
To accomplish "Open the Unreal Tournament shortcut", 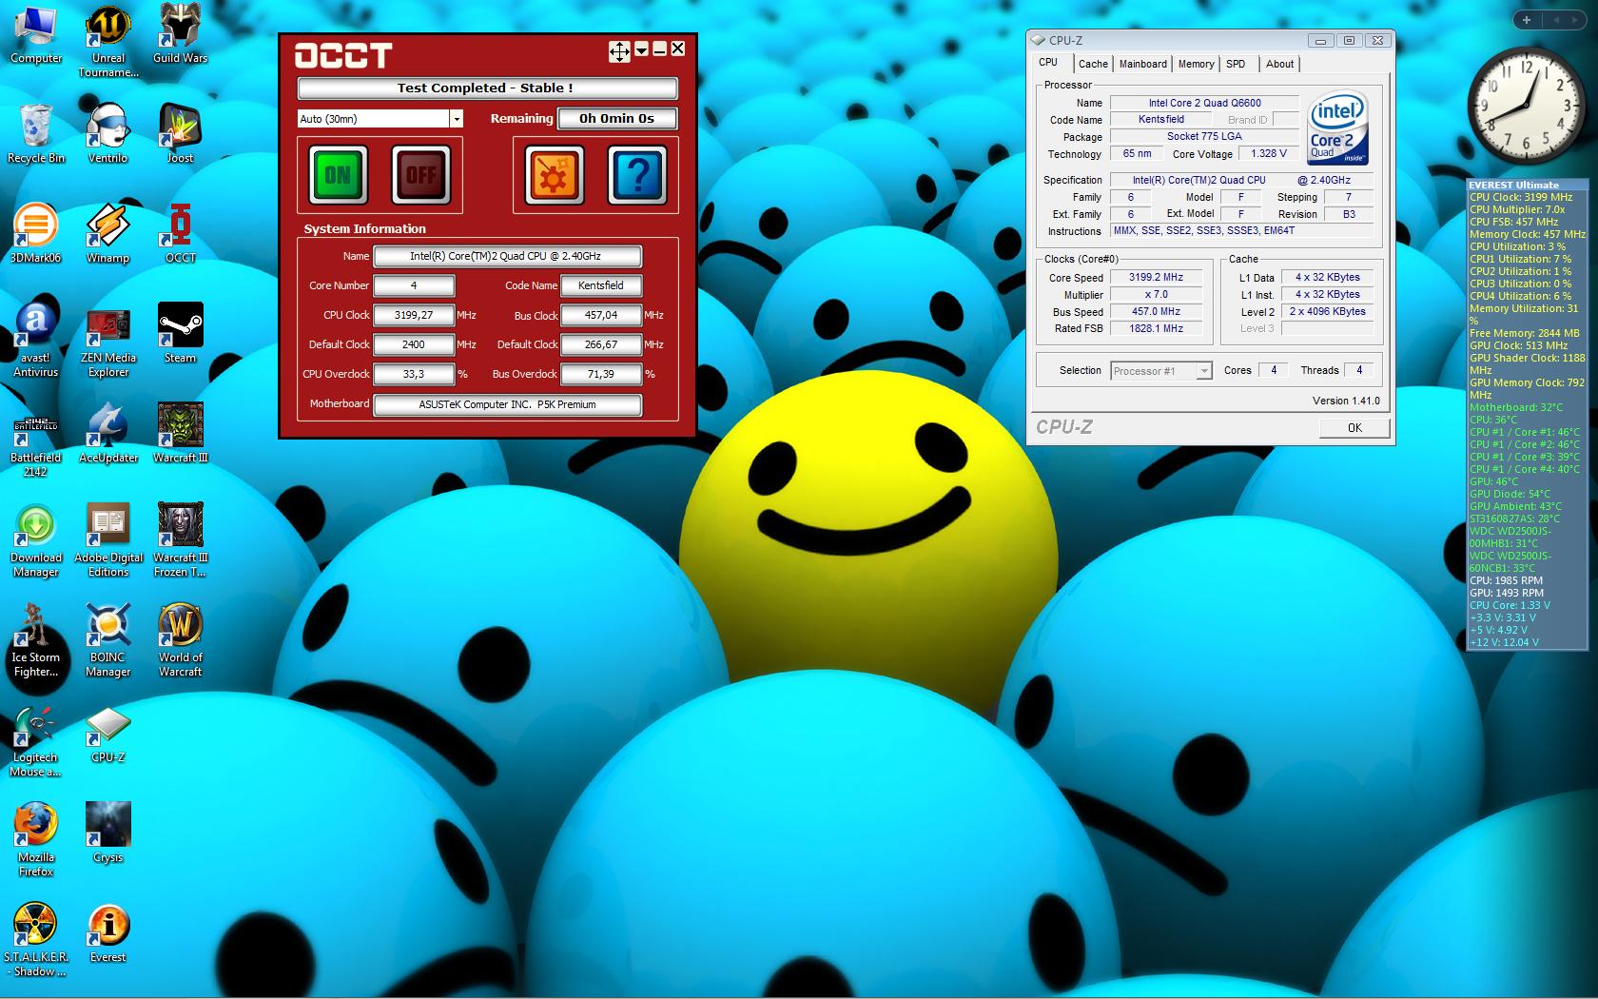I will point(108,43).
